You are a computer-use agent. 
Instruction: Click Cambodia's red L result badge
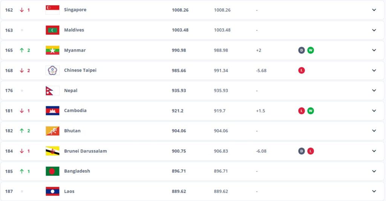(x=302, y=110)
